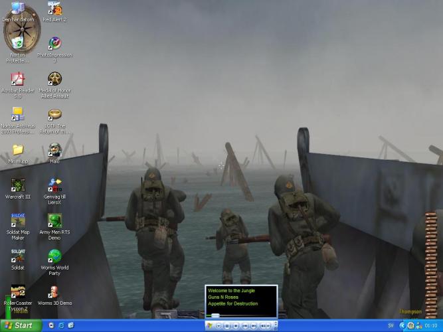Click the Start button on the taskbar
This screenshot has width=443, height=332.
click(x=21, y=325)
